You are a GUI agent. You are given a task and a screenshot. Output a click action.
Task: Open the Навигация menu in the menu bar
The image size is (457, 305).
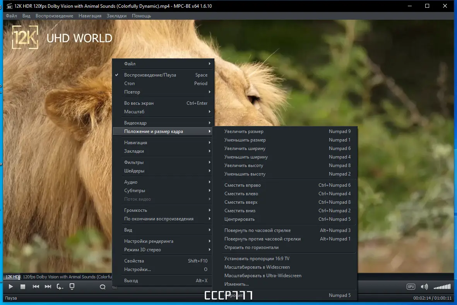[x=90, y=16]
